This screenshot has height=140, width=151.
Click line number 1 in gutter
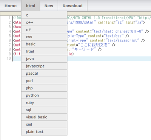[x=10, y=18]
